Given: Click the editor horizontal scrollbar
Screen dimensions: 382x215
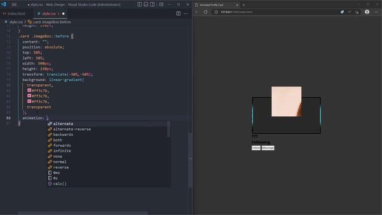Looking at the screenshot, I should point(83,213).
